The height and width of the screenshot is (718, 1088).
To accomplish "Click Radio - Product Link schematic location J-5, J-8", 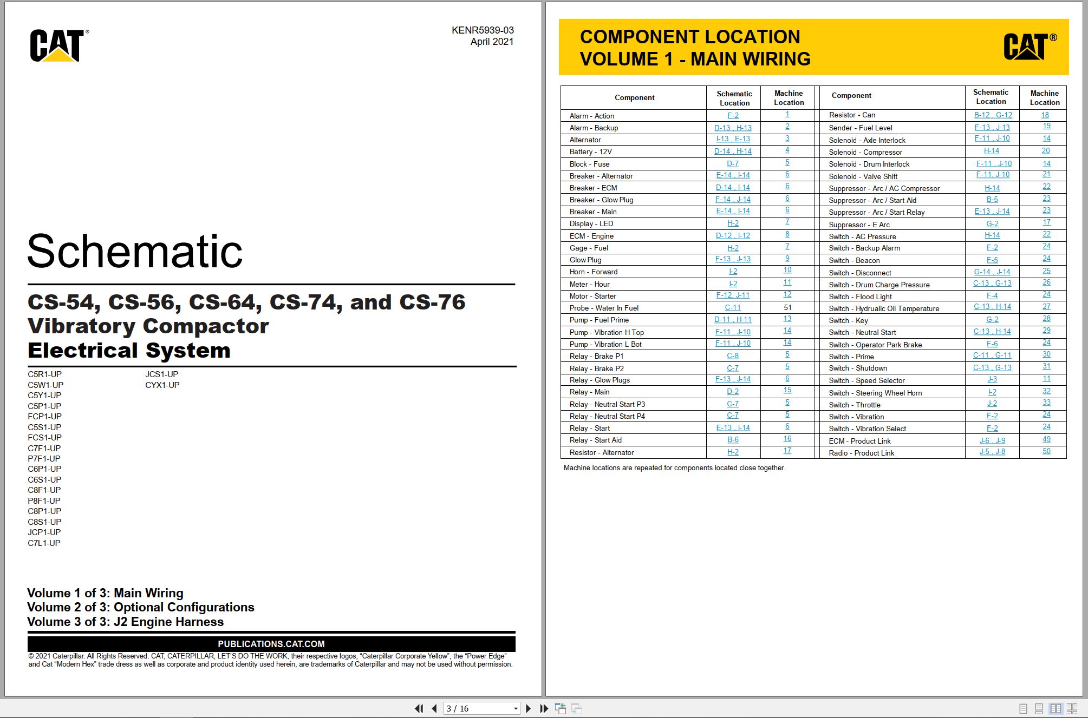I will pos(992,451).
